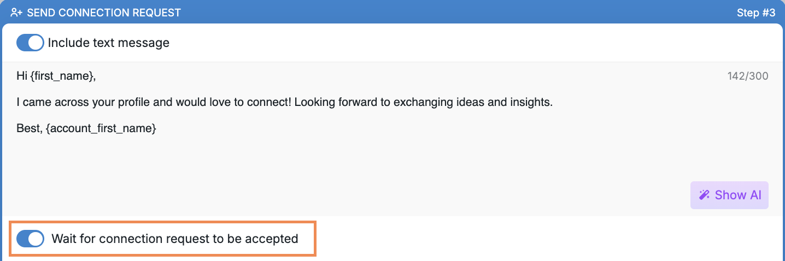785x261 pixels.
Task: Click the SEND CONNECTION REQUEST header title
Action: click(x=104, y=13)
